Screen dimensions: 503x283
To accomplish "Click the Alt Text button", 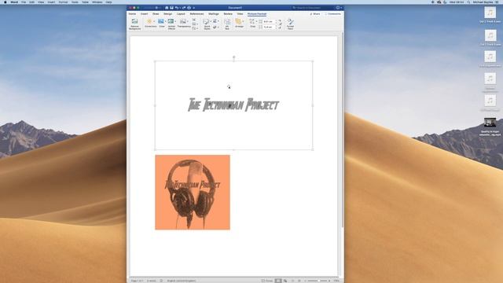I will coord(227,24).
